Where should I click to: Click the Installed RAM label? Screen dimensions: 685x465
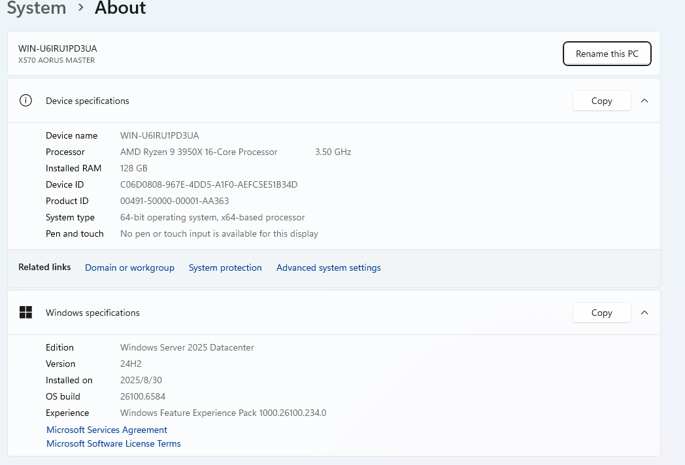pyautogui.click(x=73, y=168)
